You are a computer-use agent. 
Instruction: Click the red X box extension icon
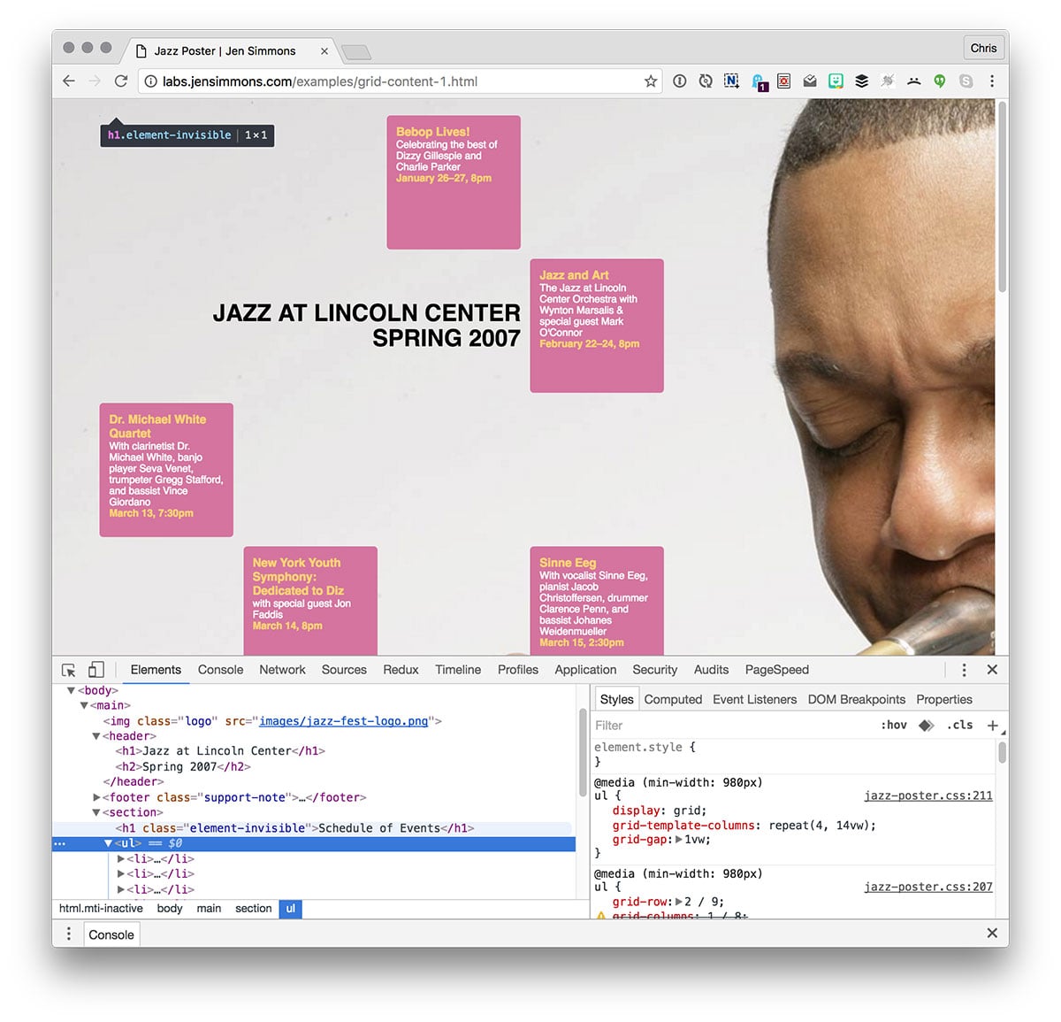point(783,81)
